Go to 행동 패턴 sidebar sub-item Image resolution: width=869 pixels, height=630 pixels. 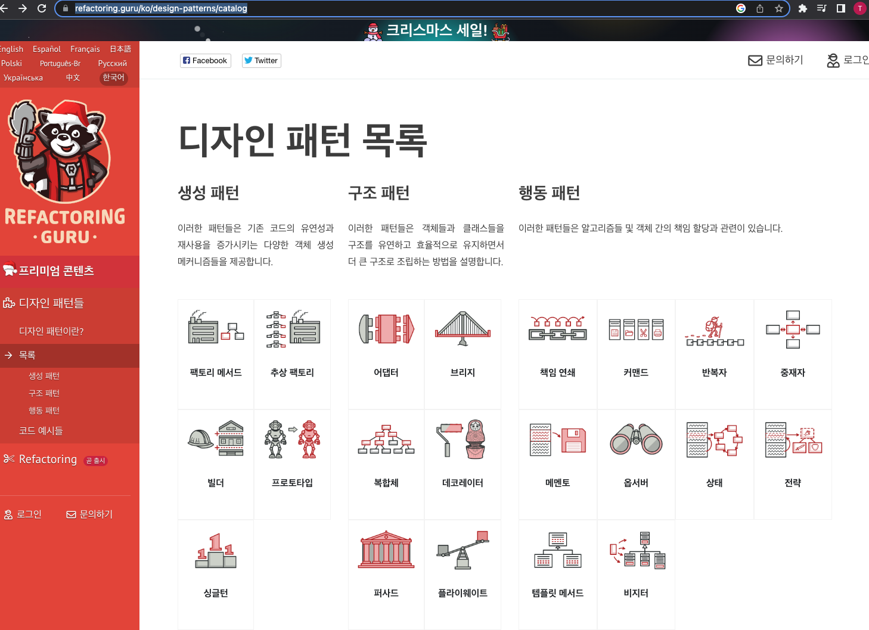point(44,411)
